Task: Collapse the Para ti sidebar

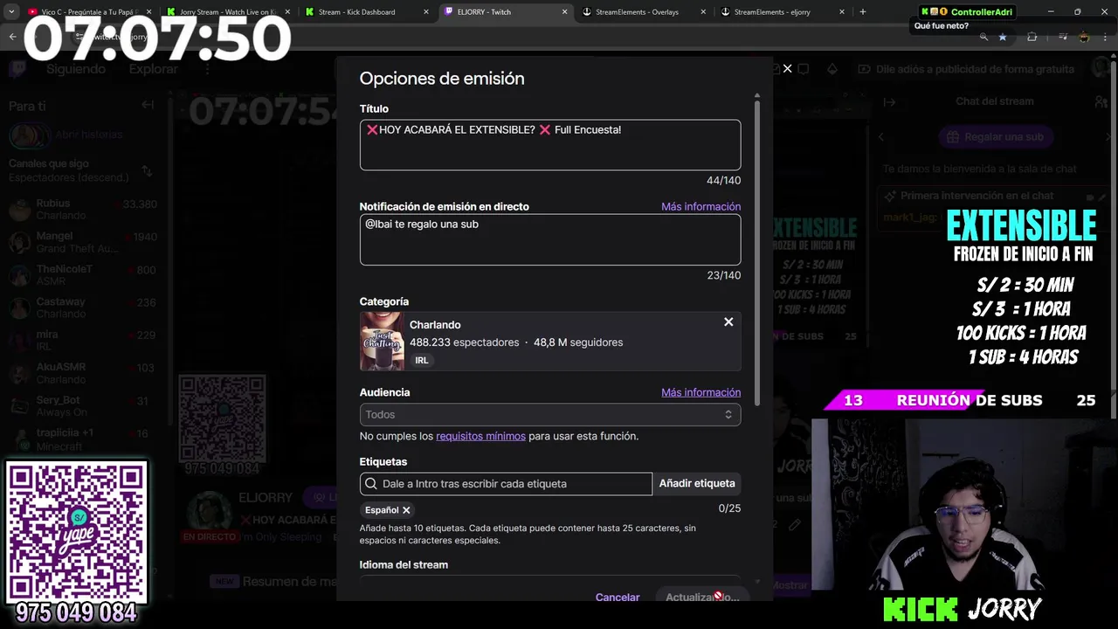Action: point(148,105)
